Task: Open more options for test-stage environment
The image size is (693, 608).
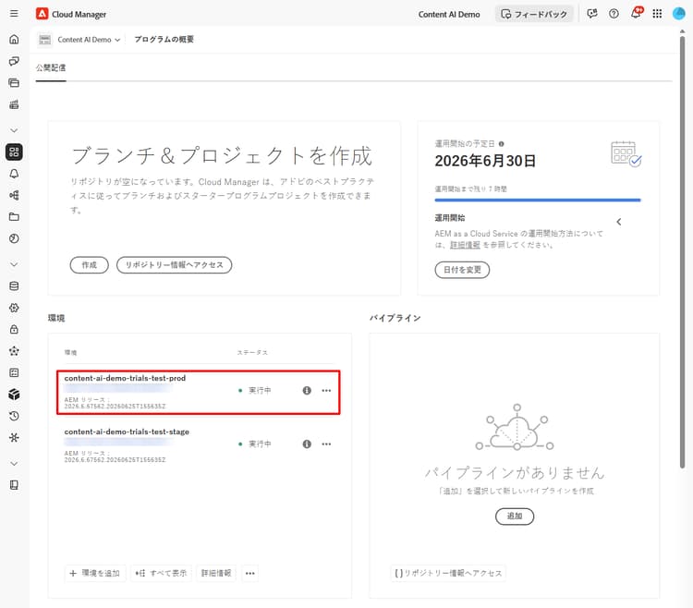Action: pos(326,444)
